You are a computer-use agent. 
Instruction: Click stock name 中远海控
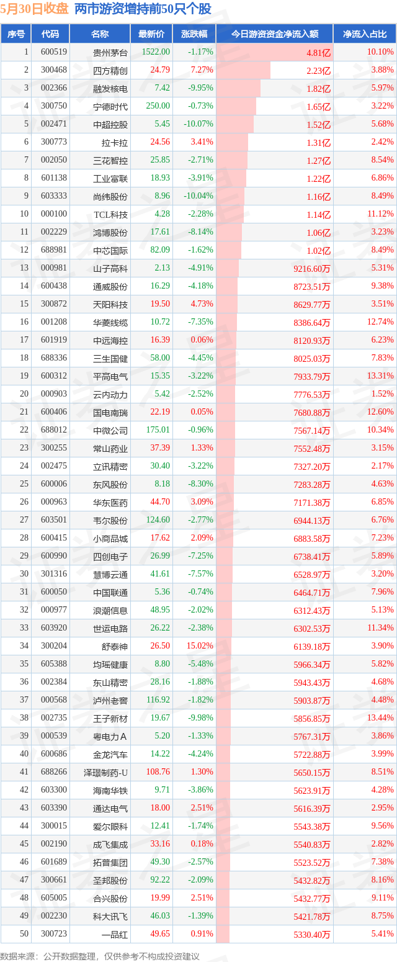click(x=110, y=341)
